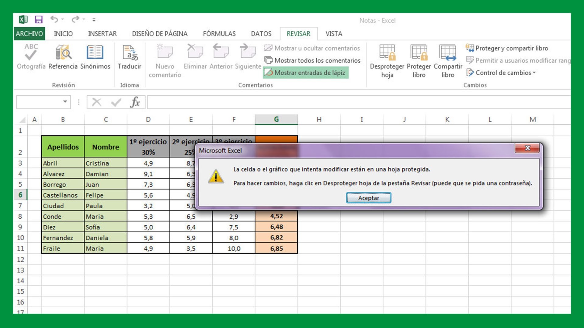Open the DISEÑO DE PÁGINA tab
584x328 pixels.
tap(160, 34)
